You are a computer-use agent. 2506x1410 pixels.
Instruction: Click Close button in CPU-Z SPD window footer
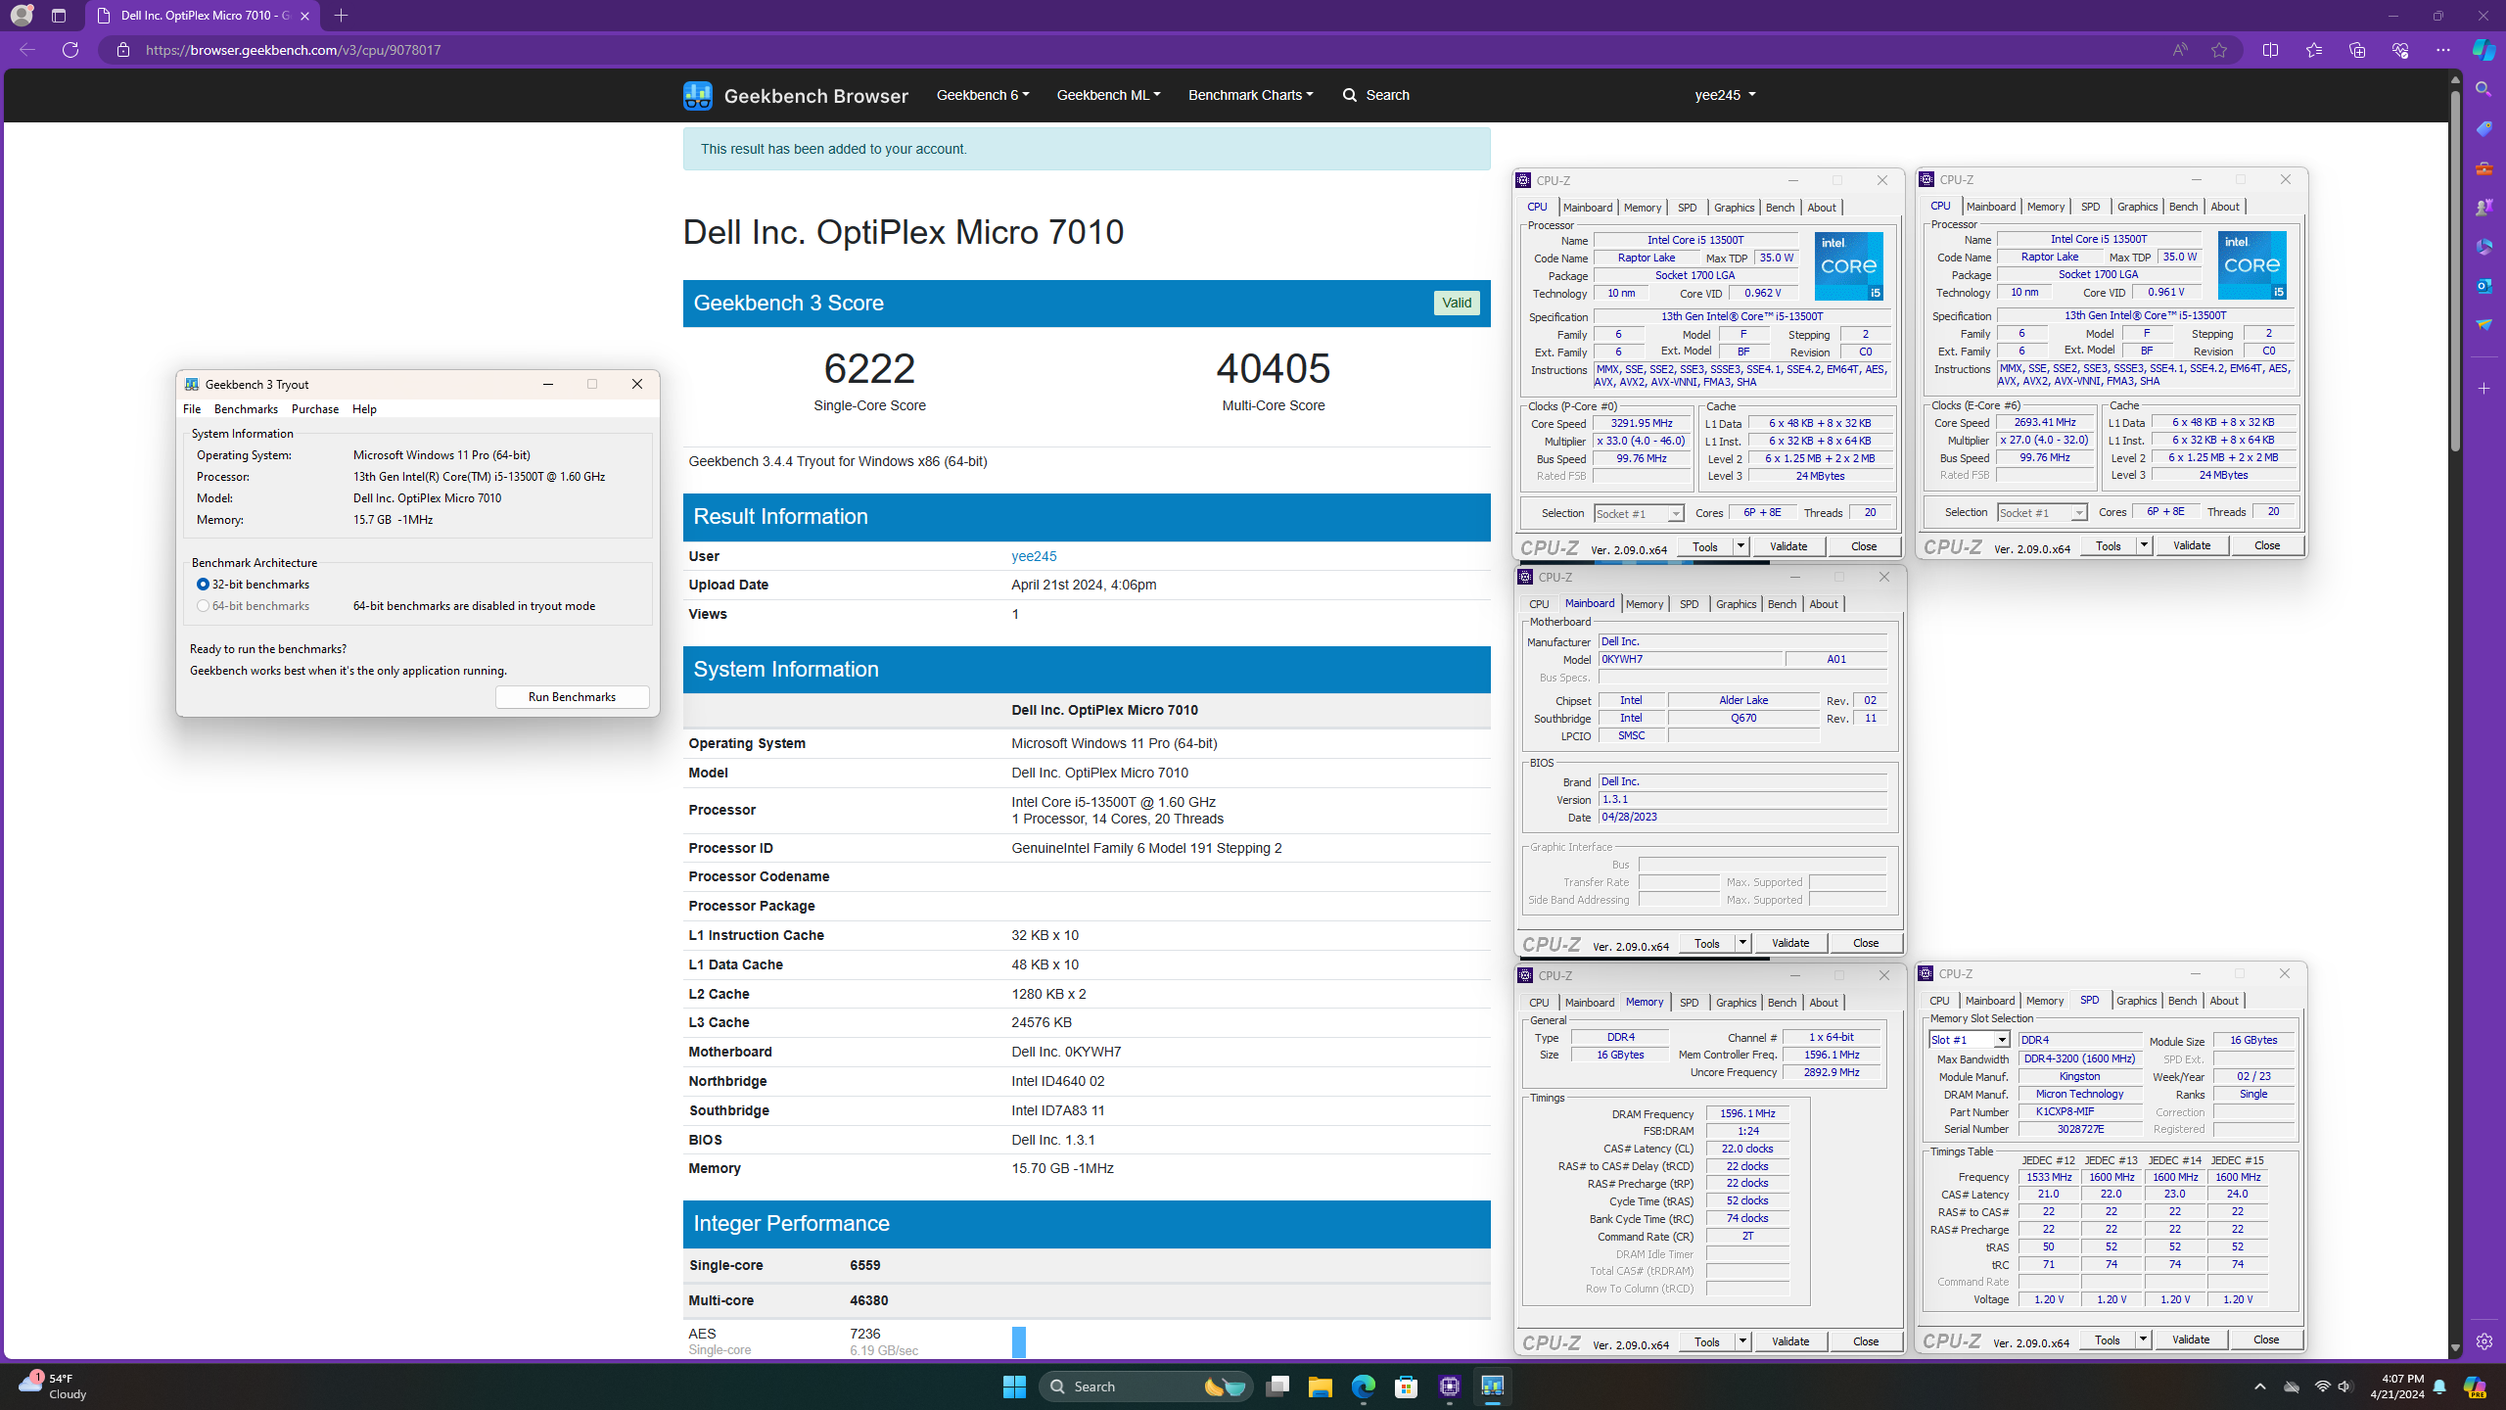coord(2266,1339)
